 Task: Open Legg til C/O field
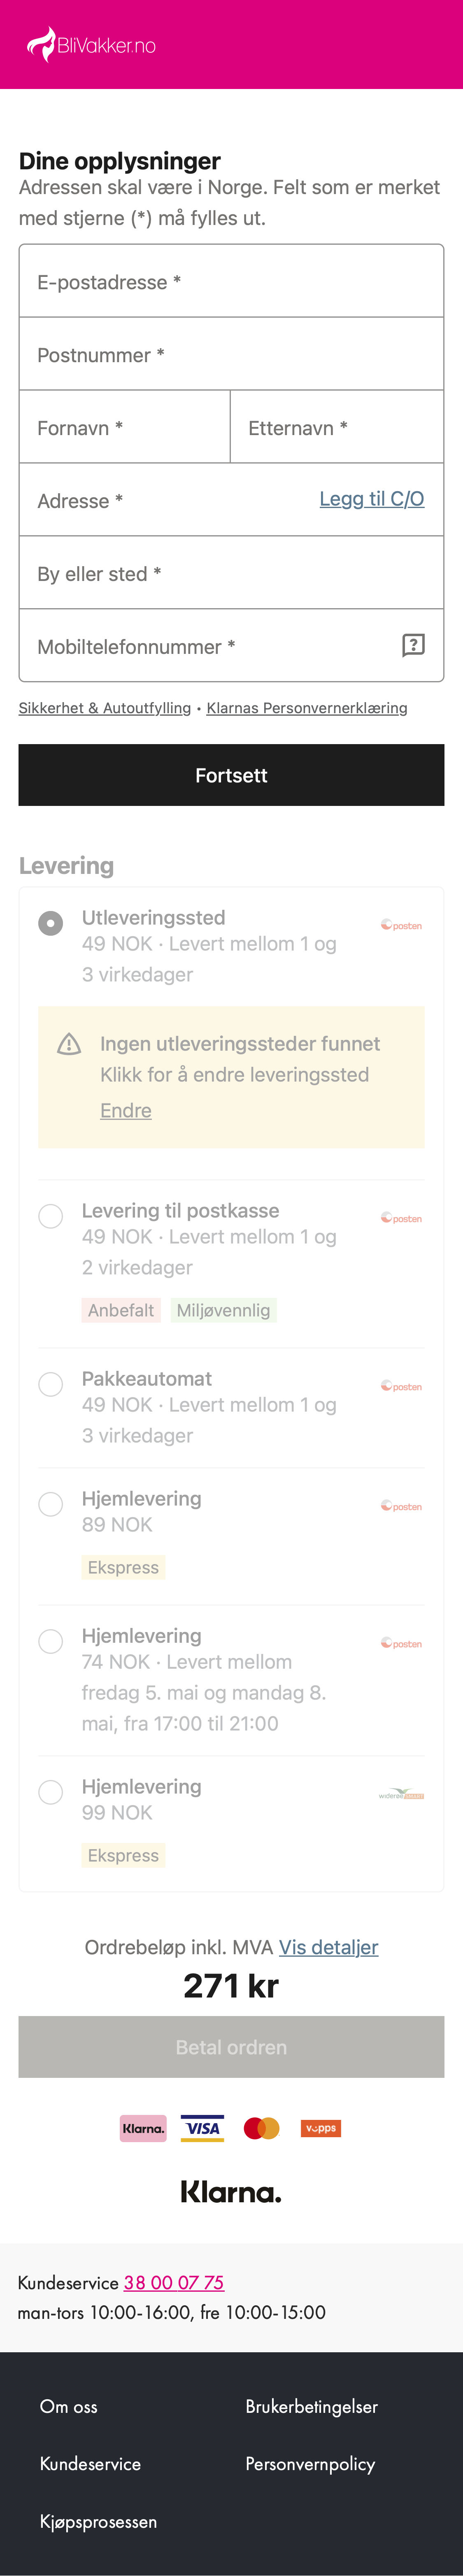[x=371, y=498]
